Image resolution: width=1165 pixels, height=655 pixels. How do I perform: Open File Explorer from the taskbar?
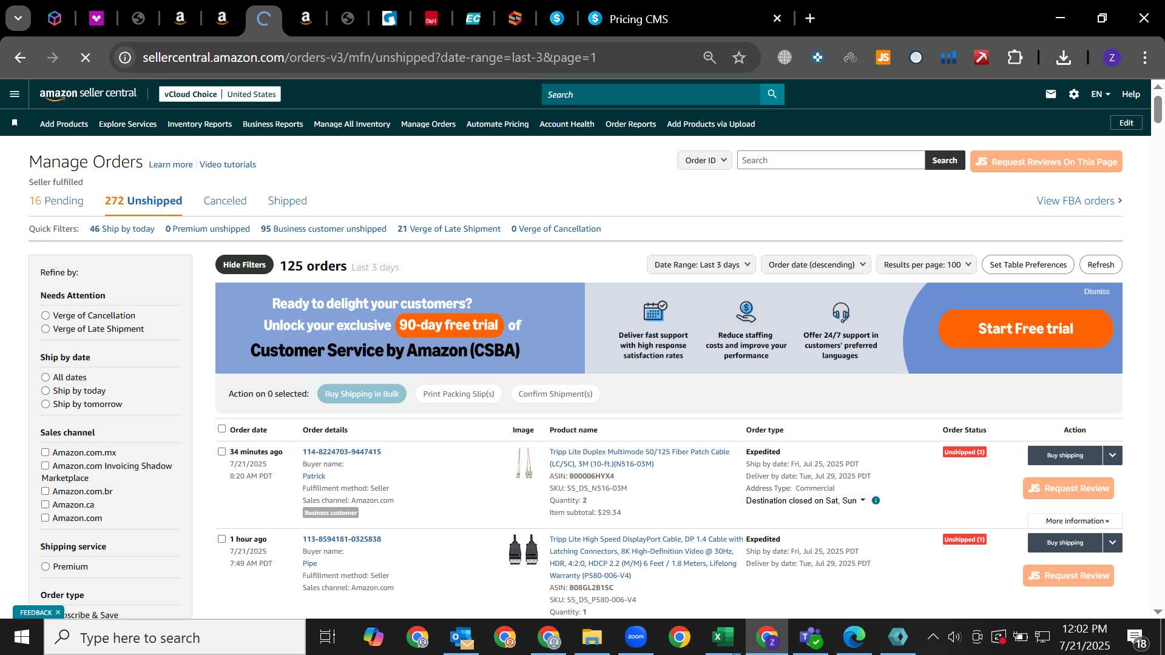[x=592, y=637]
